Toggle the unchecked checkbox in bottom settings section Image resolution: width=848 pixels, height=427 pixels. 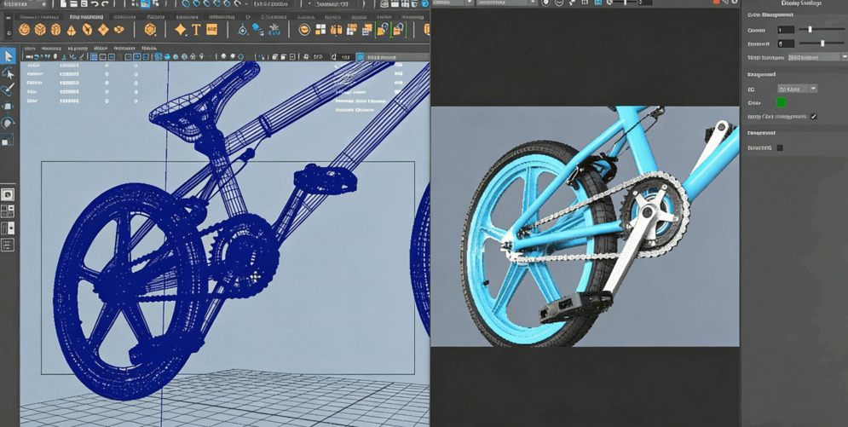point(780,148)
